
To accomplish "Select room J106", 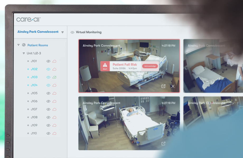I will pyautogui.click(x=34, y=101).
